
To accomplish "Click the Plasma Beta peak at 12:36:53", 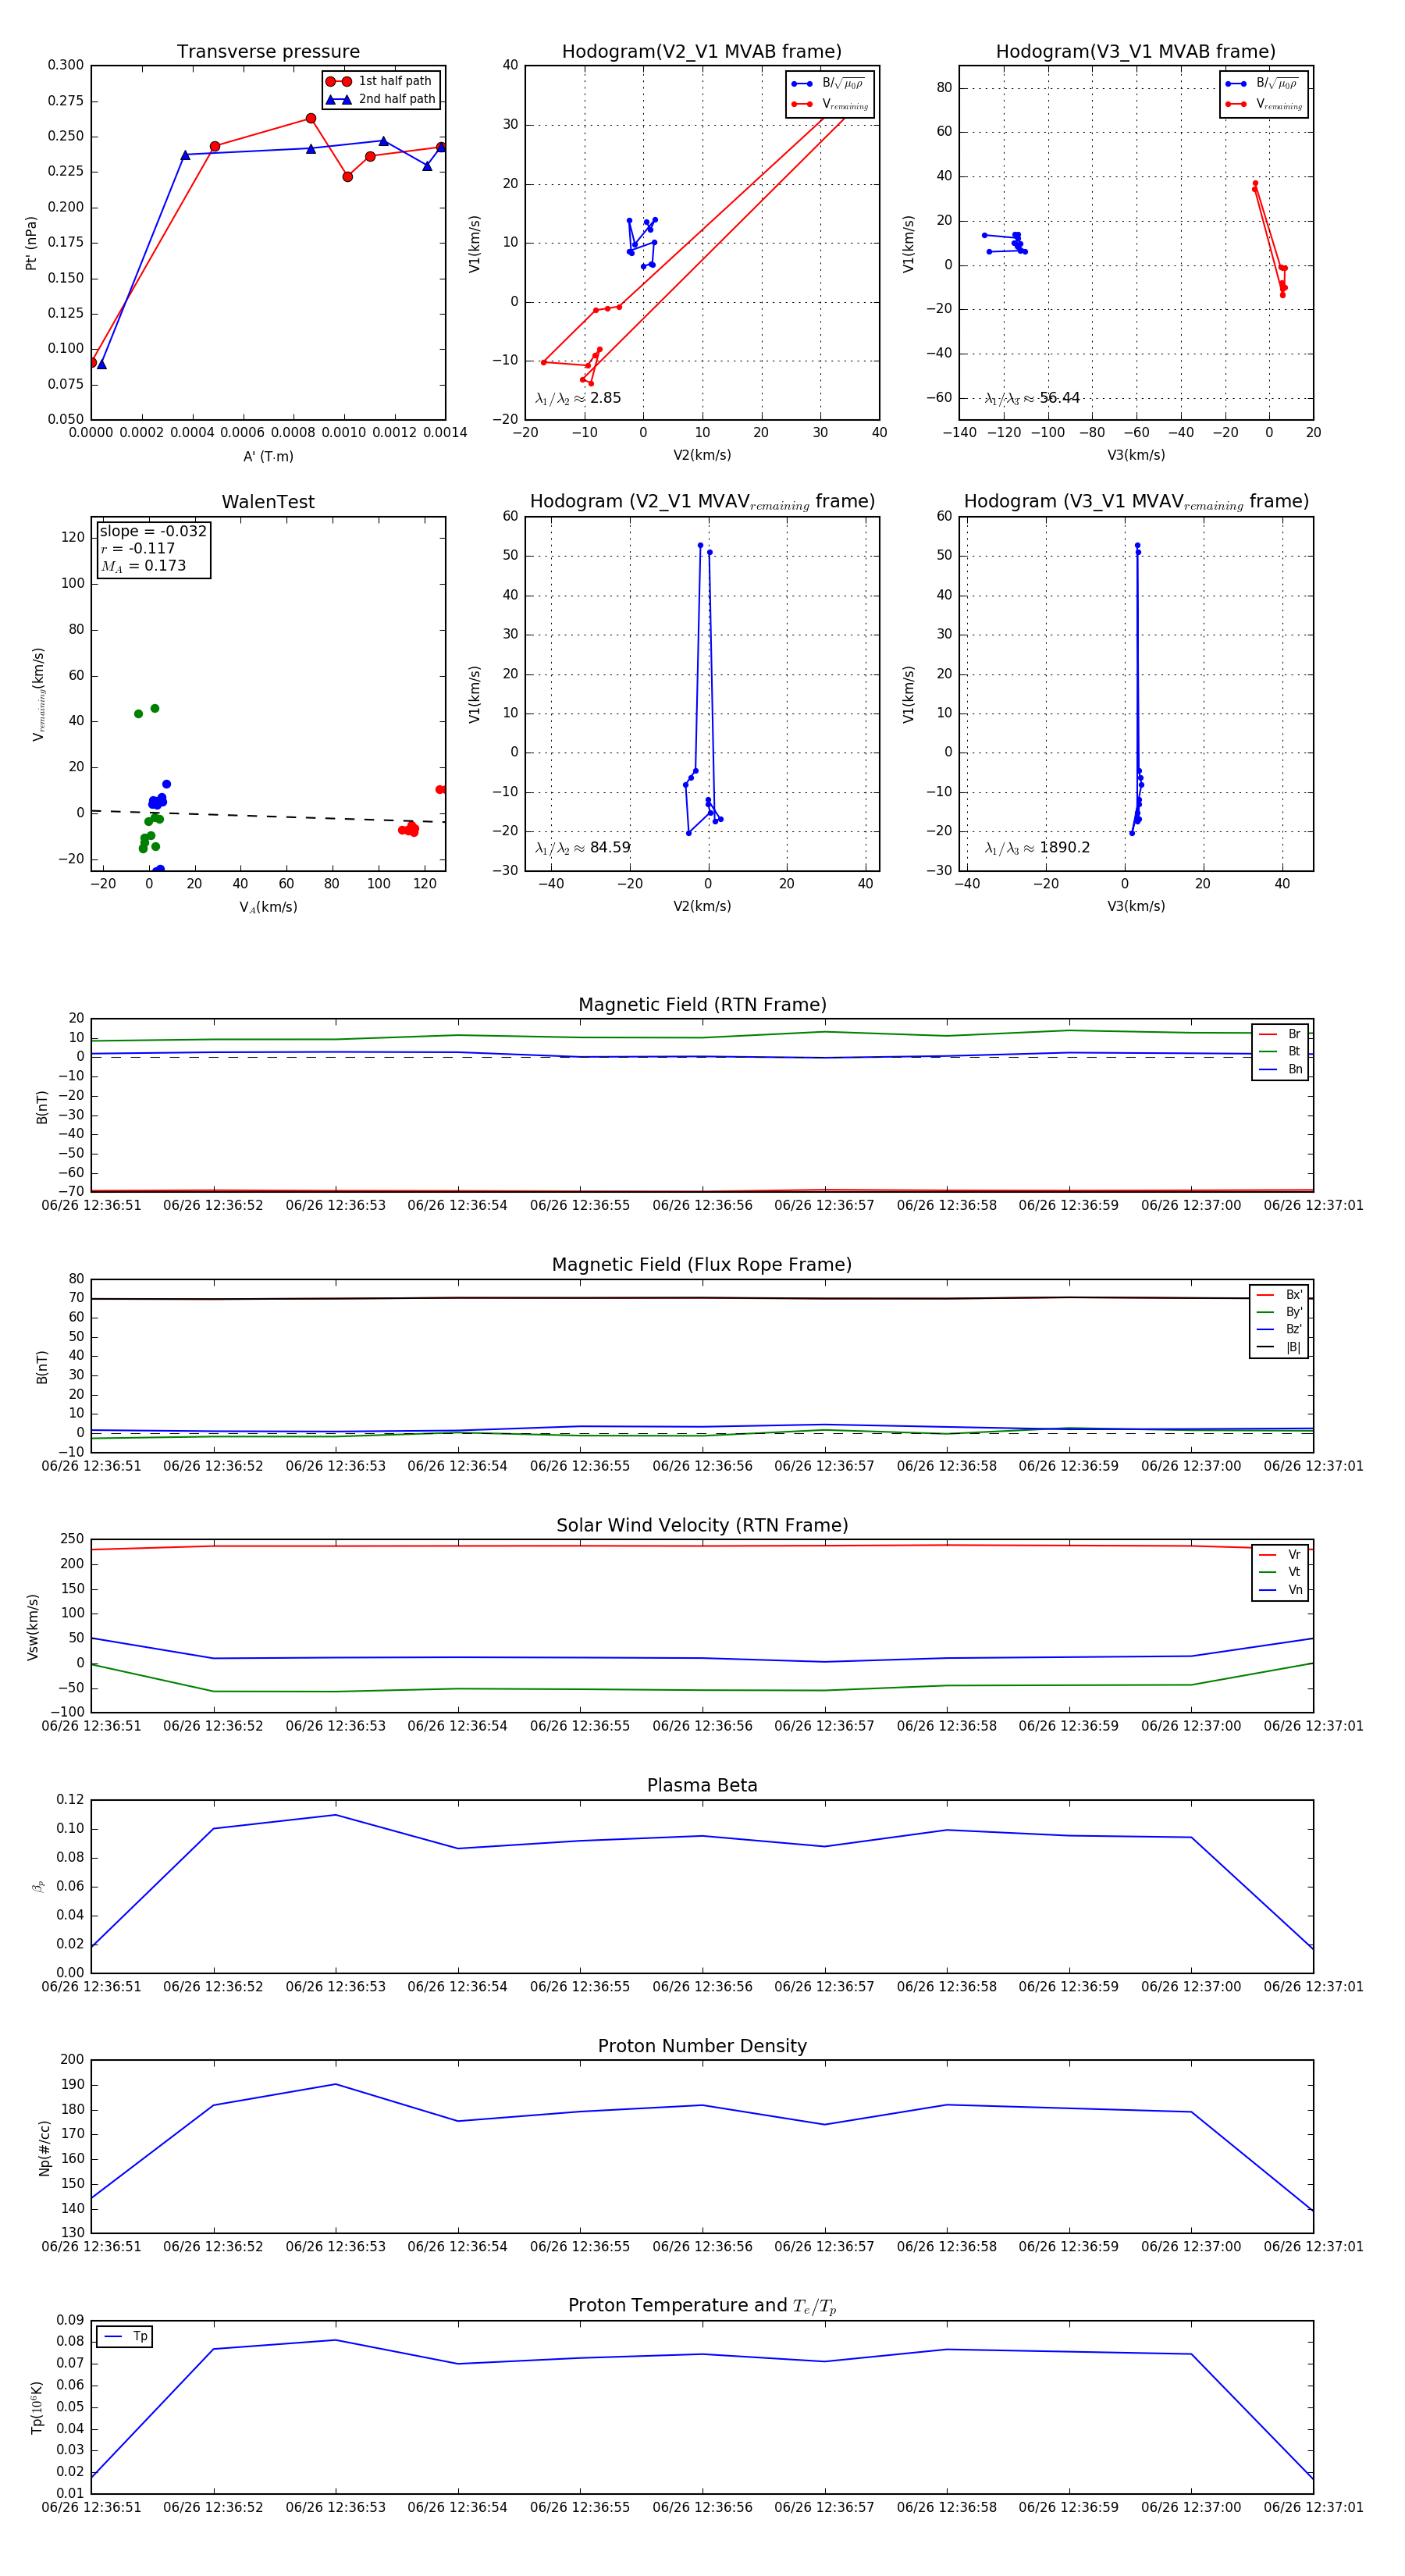I will (x=335, y=1815).
